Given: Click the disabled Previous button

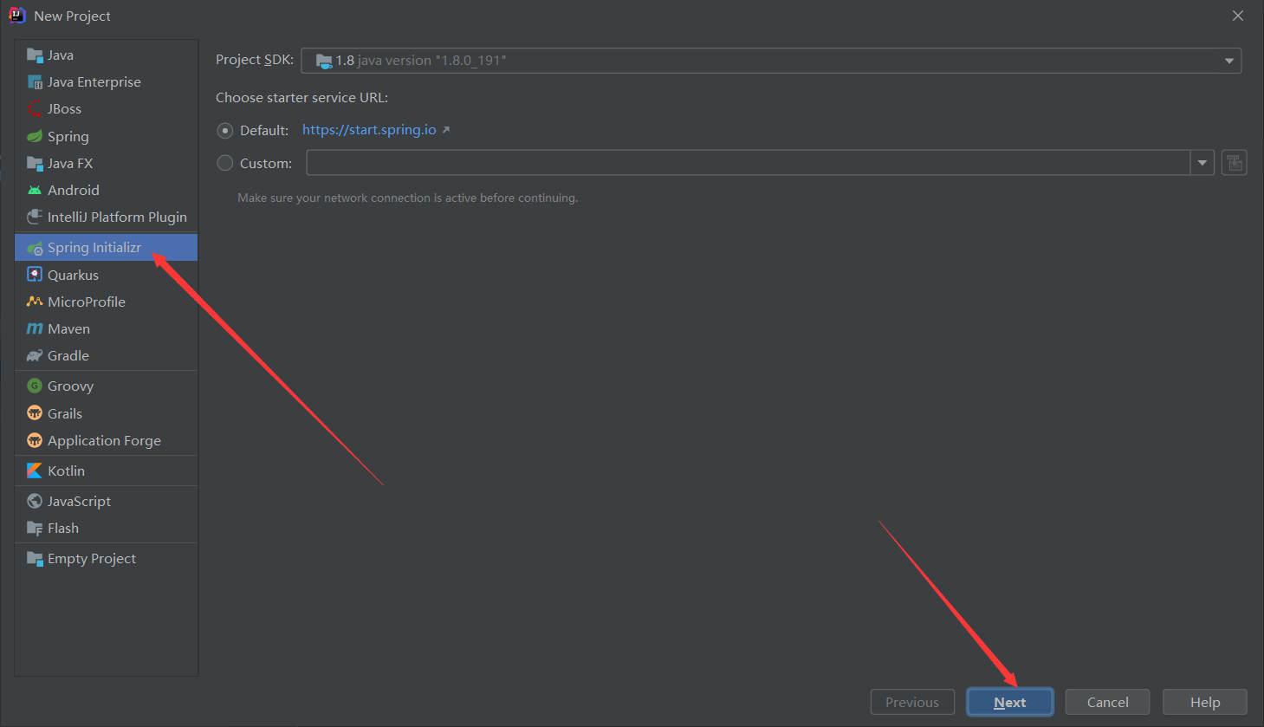Looking at the screenshot, I should (912, 703).
